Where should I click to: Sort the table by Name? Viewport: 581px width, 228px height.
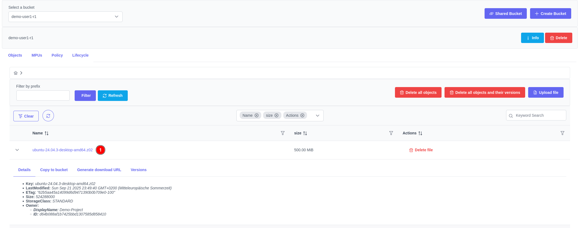click(x=47, y=133)
